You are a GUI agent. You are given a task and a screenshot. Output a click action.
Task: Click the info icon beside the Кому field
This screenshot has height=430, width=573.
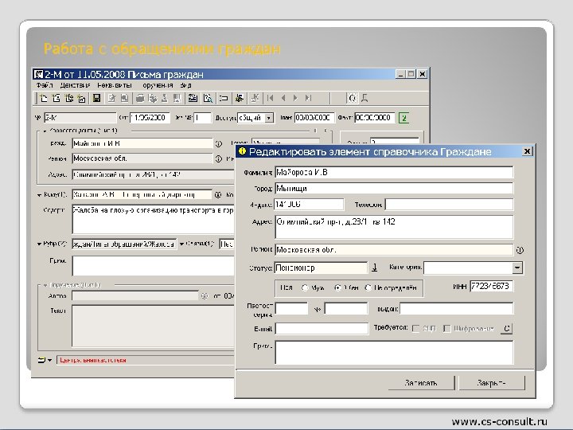click(218, 195)
